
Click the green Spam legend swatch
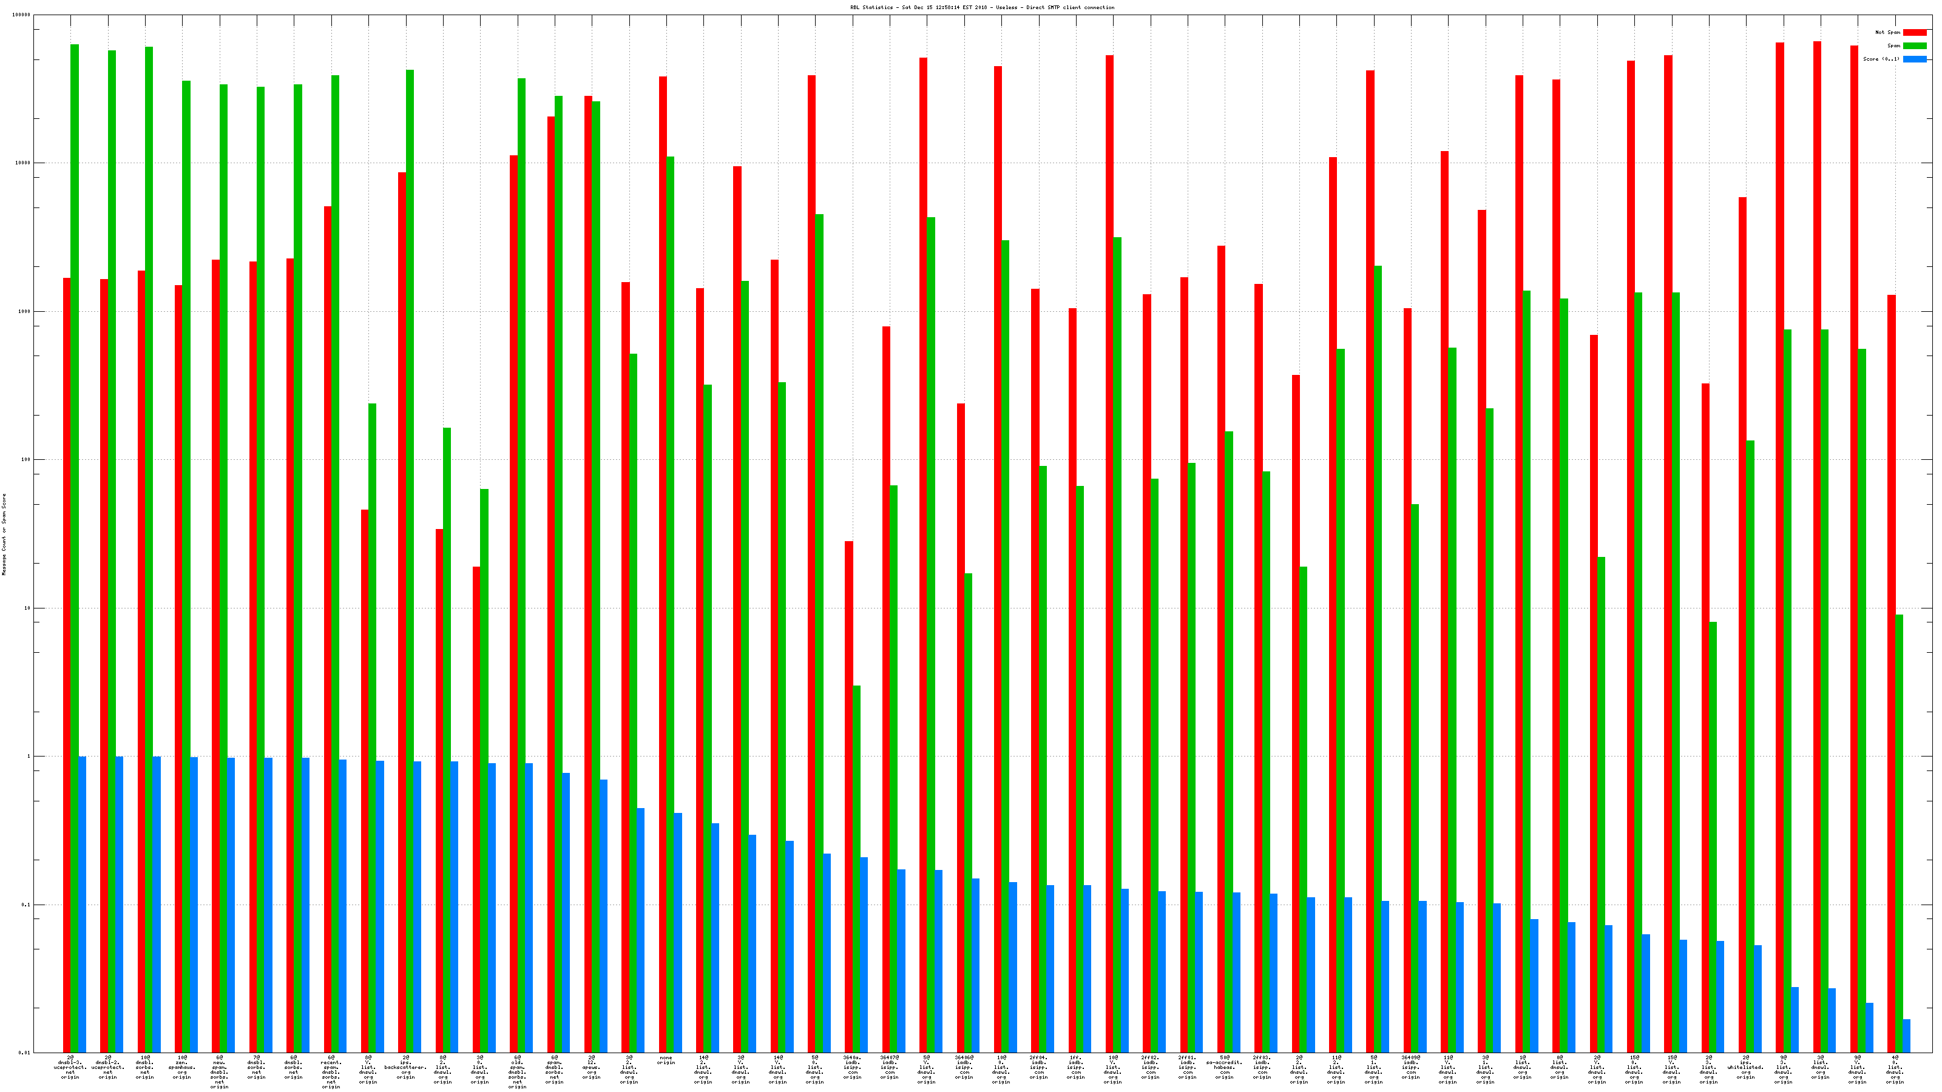coord(1914,46)
